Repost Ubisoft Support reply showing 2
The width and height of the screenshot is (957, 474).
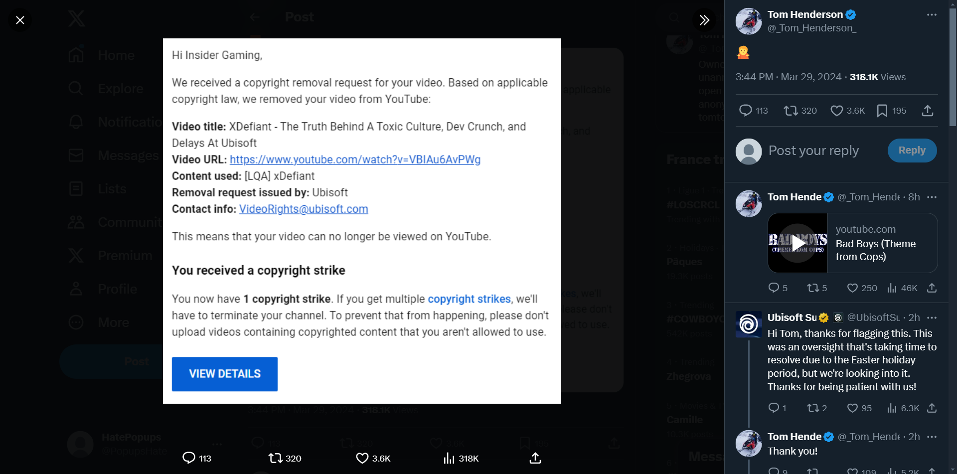(x=817, y=408)
